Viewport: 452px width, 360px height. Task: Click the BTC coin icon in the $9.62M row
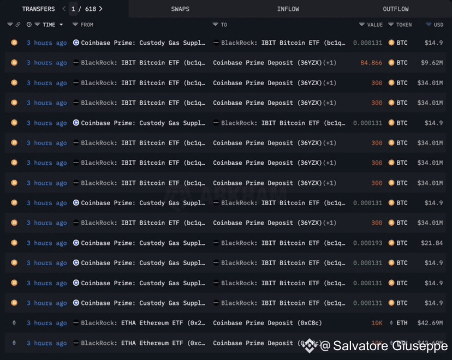click(391, 63)
